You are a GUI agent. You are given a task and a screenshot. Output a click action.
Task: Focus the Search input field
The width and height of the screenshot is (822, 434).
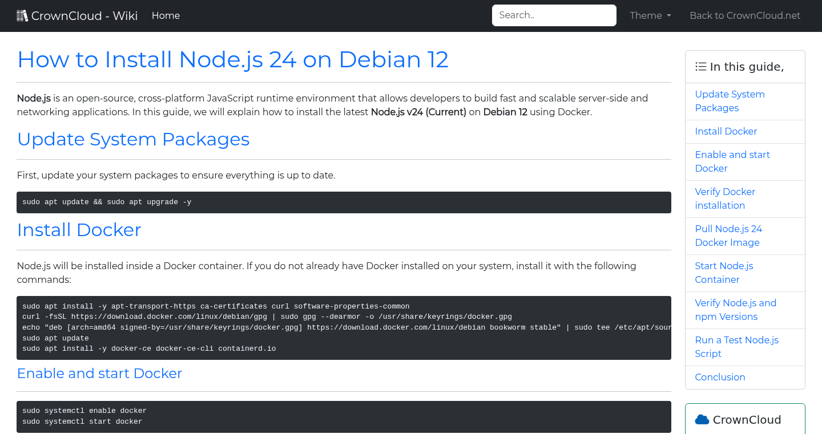[x=554, y=15]
